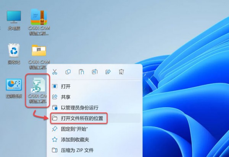Click the Cut scissors icon
Image resolution: width=229 pixels, height=157 pixels.
[55, 72]
